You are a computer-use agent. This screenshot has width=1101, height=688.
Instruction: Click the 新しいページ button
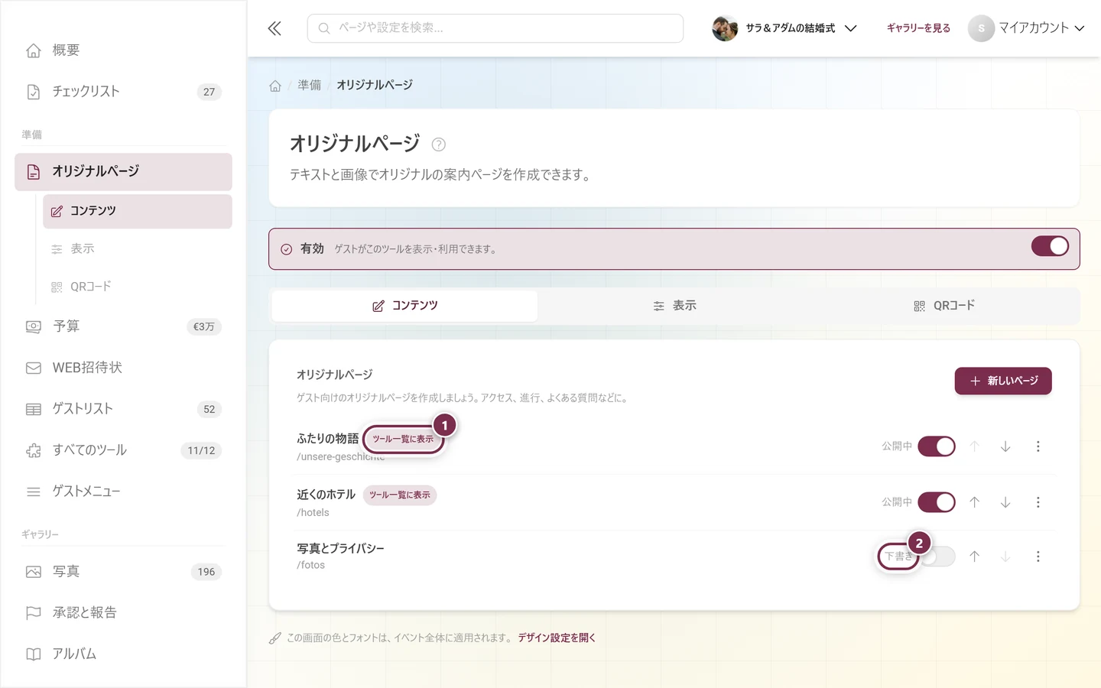pyautogui.click(x=1003, y=381)
